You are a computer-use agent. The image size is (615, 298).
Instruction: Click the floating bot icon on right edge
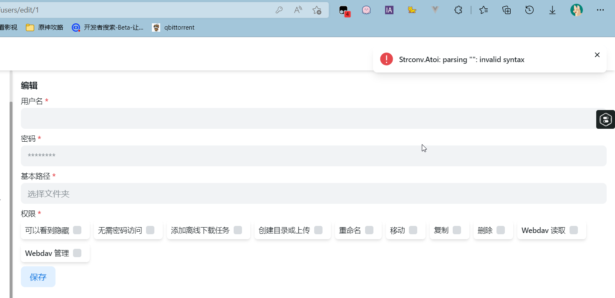(x=605, y=119)
